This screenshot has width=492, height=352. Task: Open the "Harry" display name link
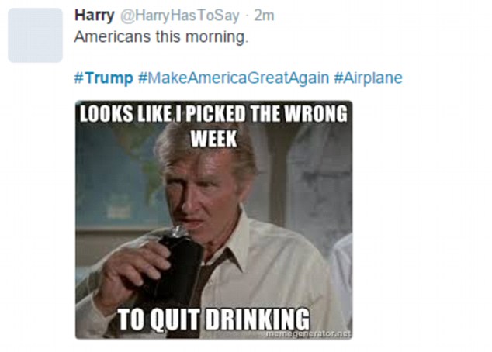tap(93, 16)
